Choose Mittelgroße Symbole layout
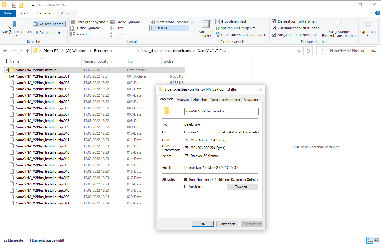This screenshot has width=381, height=244. 169,22
